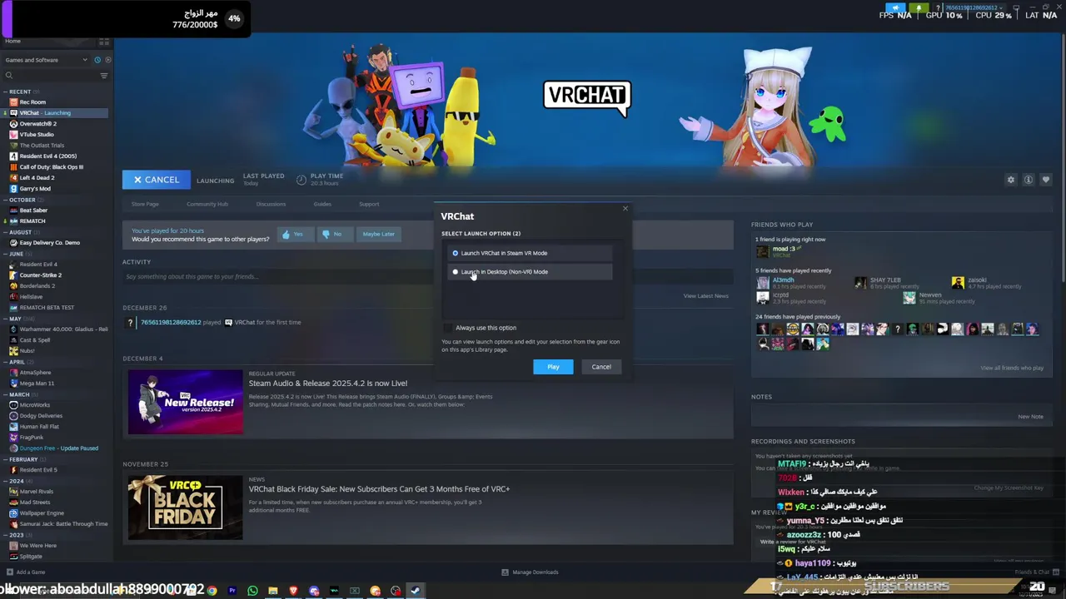Click Maybe Later recommendation button
The height and width of the screenshot is (599, 1066).
378,235
